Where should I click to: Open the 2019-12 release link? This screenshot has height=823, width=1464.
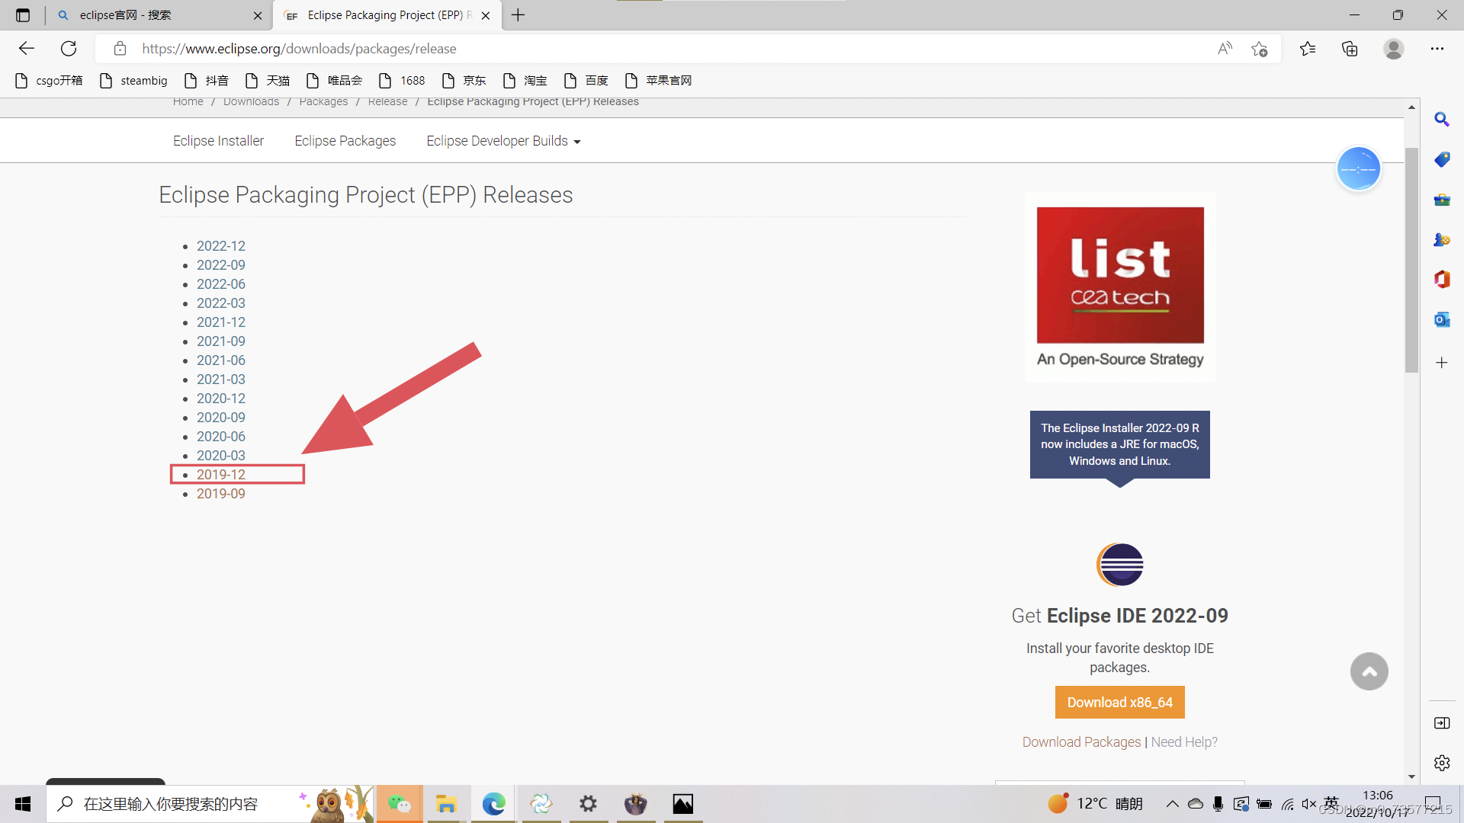tap(221, 475)
